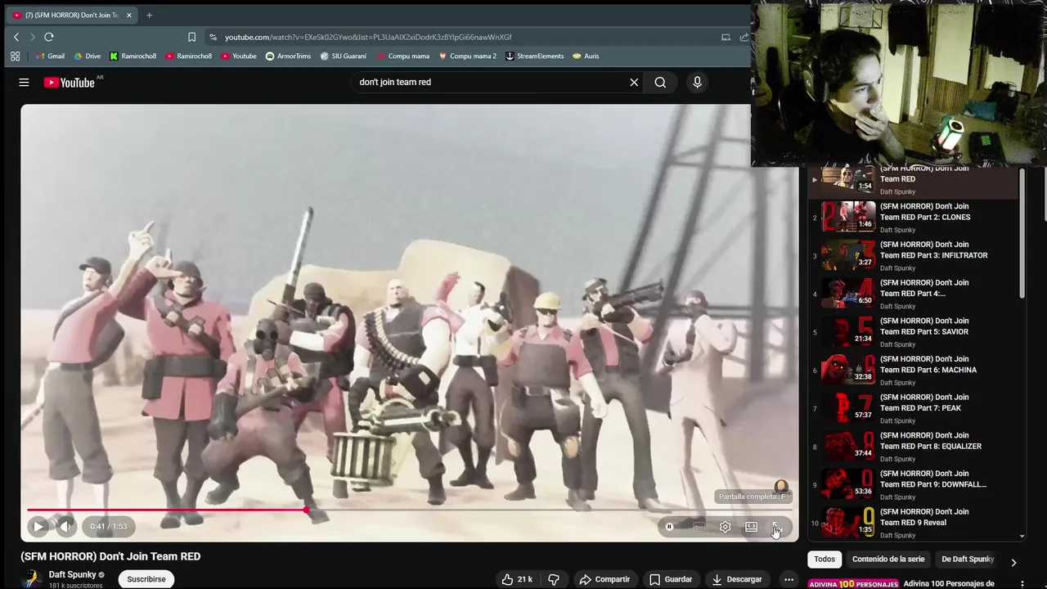This screenshot has width=1047, height=589.
Task: Click the magnifying glass search button
Action: pos(660,82)
